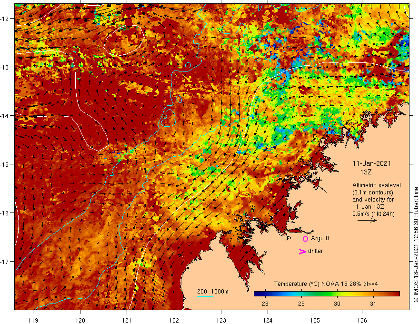419x324 pixels.
Task: Click the latitude axis label '-15'
Action: tap(5, 164)
